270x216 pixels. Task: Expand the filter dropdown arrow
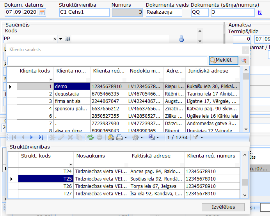click(x=202, y=138)
